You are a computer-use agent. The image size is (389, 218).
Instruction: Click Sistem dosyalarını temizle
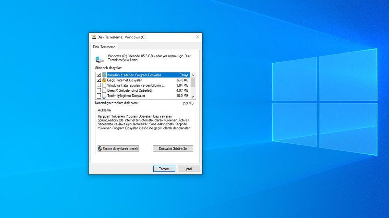[118, 149]
